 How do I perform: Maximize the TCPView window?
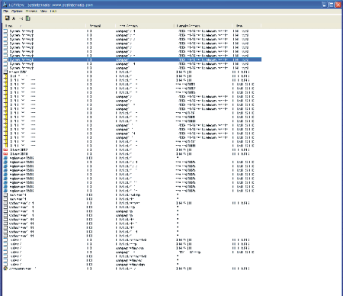tap(331, 5)
